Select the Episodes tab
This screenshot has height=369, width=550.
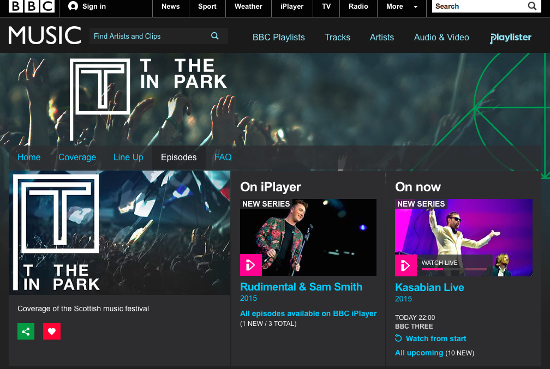pyautogui.click(x=178, y=158)
